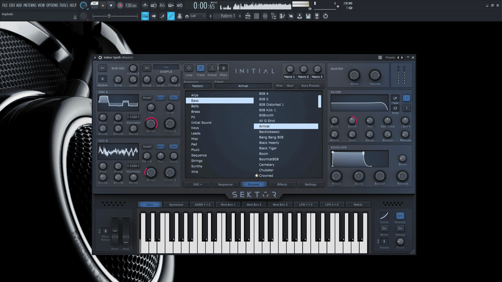Open the Mixer view icon

tap(265, 16)
